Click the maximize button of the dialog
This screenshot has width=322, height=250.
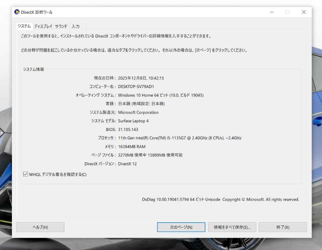[x=287, y=12]
